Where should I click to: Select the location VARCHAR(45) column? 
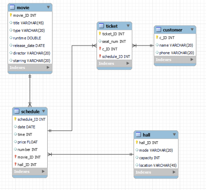(x=156, y=165)
